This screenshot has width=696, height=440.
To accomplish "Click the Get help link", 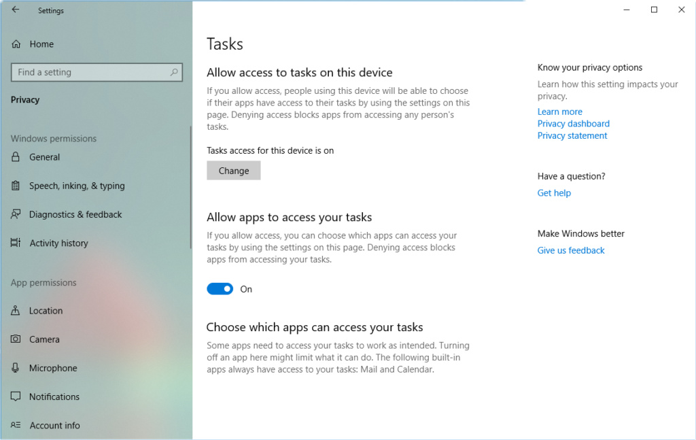I will click(554, 192).
